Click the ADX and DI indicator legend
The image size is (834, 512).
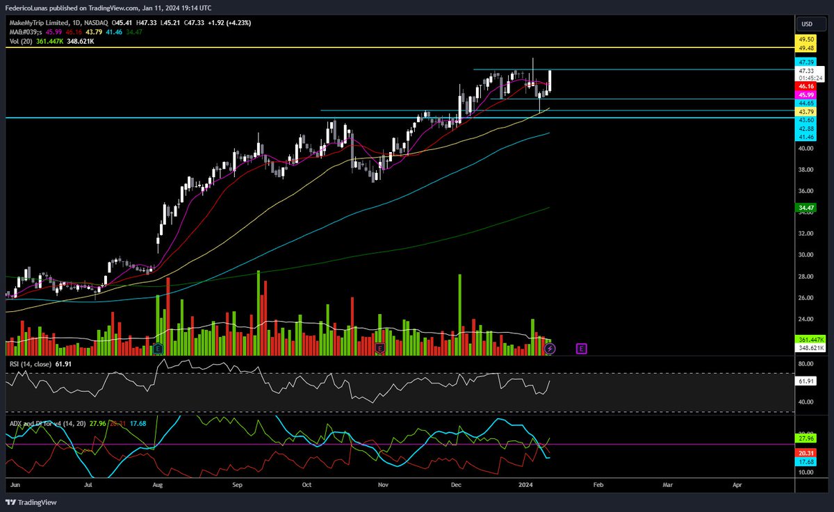click(x=47, y=423)
